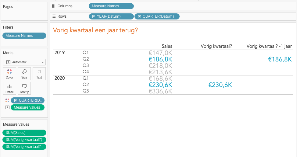297x157 pixels.
Task: Open the Color mark settings
Action: coord(9,73)
